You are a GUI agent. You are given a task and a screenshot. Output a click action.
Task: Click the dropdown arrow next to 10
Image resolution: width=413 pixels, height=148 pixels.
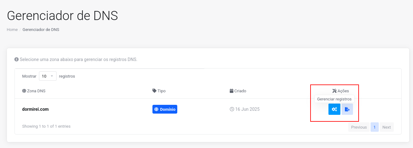click(52, 76)
